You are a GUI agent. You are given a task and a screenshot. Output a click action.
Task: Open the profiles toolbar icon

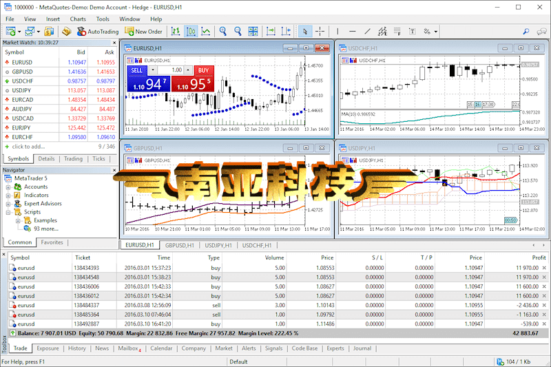coord(30,31)
